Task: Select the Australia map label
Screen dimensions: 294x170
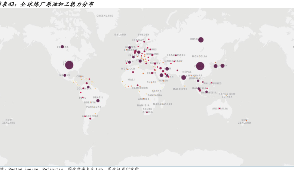Action: pyautogui.click(x=220, y=108)
